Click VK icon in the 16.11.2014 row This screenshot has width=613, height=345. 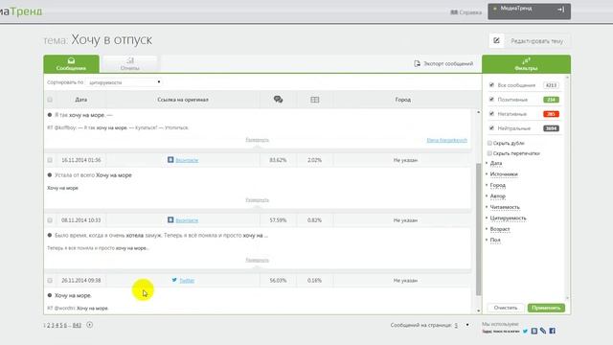pyautogui.click(x=170, y=160)
